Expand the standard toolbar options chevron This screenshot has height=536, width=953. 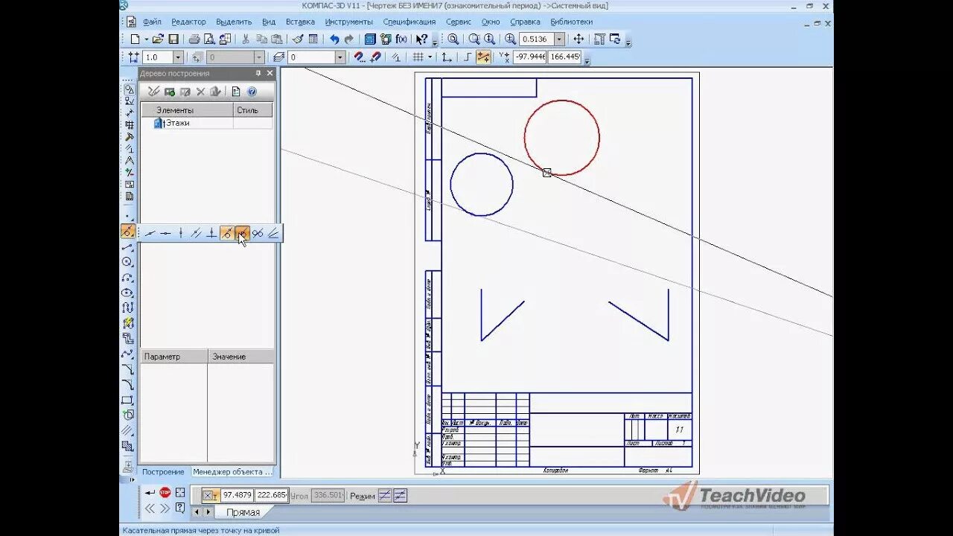[x=435, y=44]
